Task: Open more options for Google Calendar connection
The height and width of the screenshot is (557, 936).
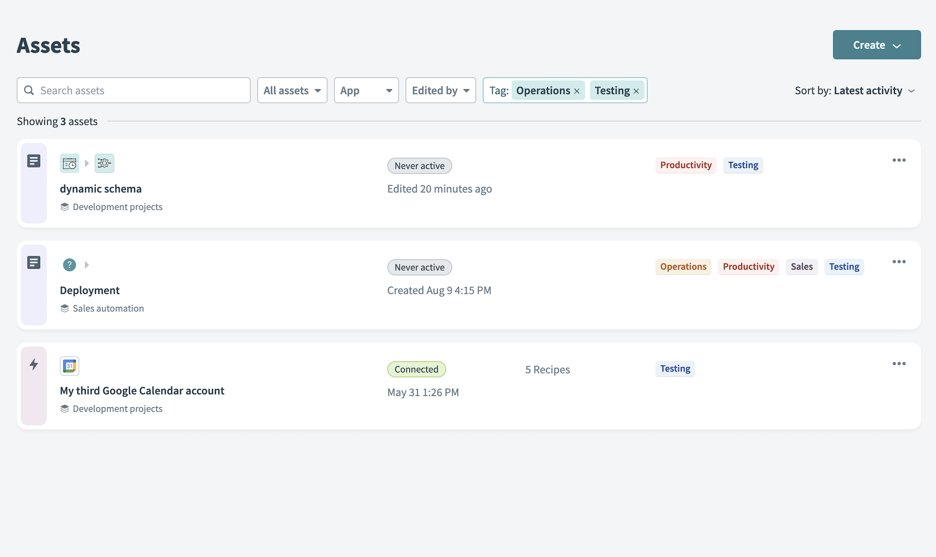Action: (899, 364)
